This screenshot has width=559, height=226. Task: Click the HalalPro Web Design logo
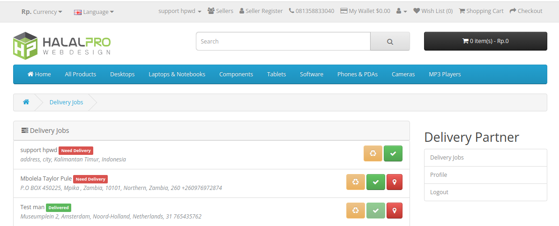62,45
